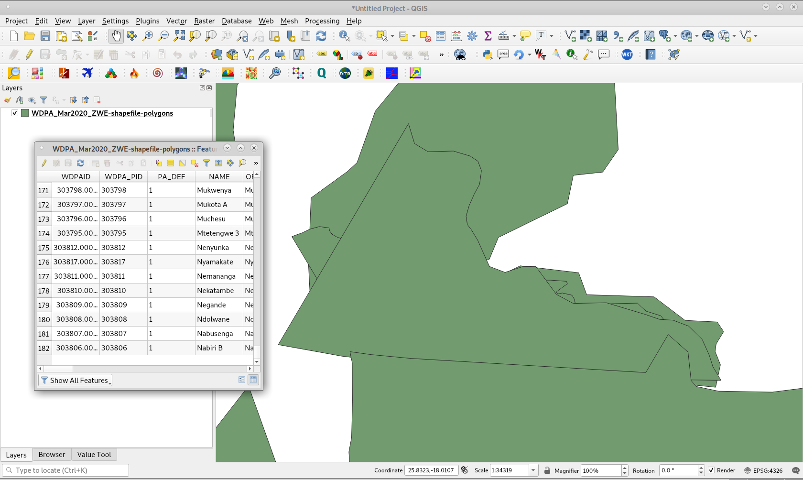Select the Identify Features tool
This screenshot has height=480, width=803.
[344, 36]
